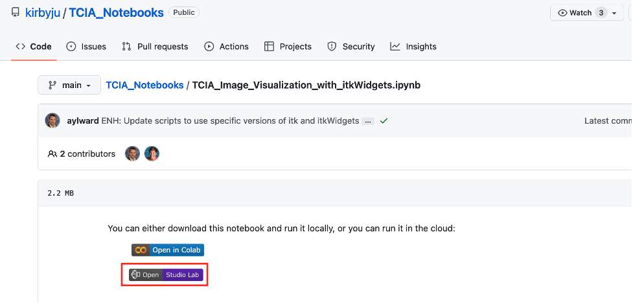View the Insights tab
The height and width of the screenshot is (303, 633).
point(413,47)
